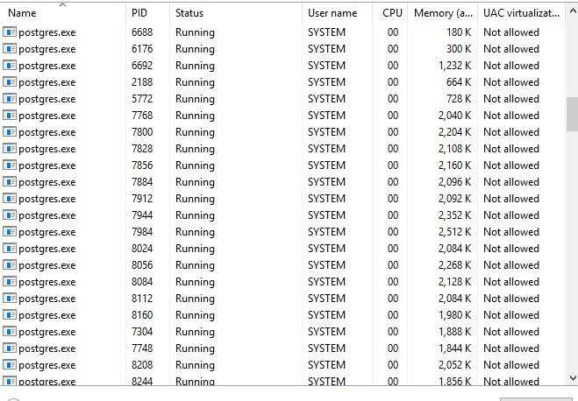578x401 pixels.
Task: Click PID value 6176
Action: [x=142, y=48]
